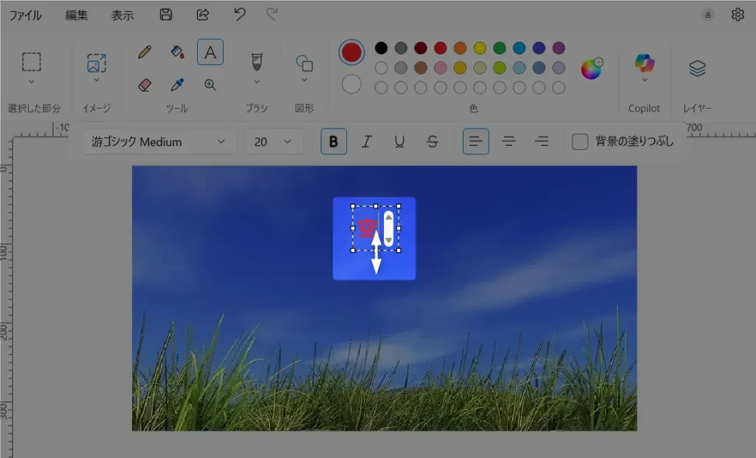This screenshot has width=756, height=458.
Task: Pick the dark gray top-row swatch
Action: [401, 48]
